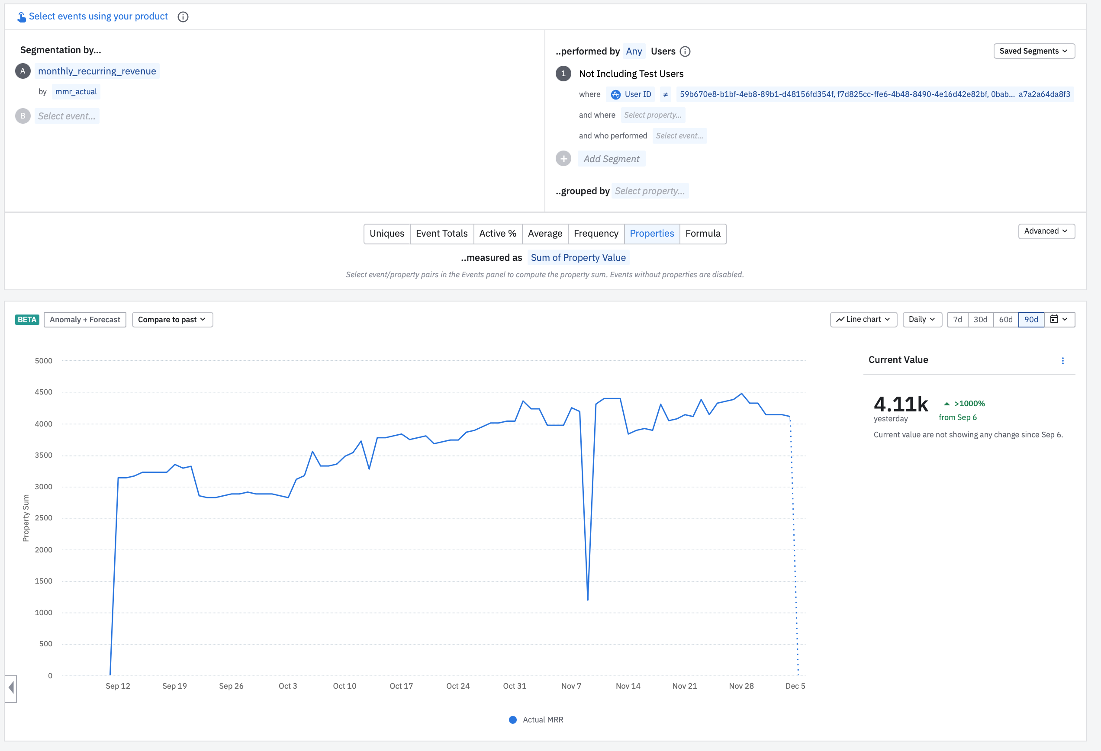1101x751 pixels.
Task: Switch to the Formula tab
Action: click(x=702, y=234)
